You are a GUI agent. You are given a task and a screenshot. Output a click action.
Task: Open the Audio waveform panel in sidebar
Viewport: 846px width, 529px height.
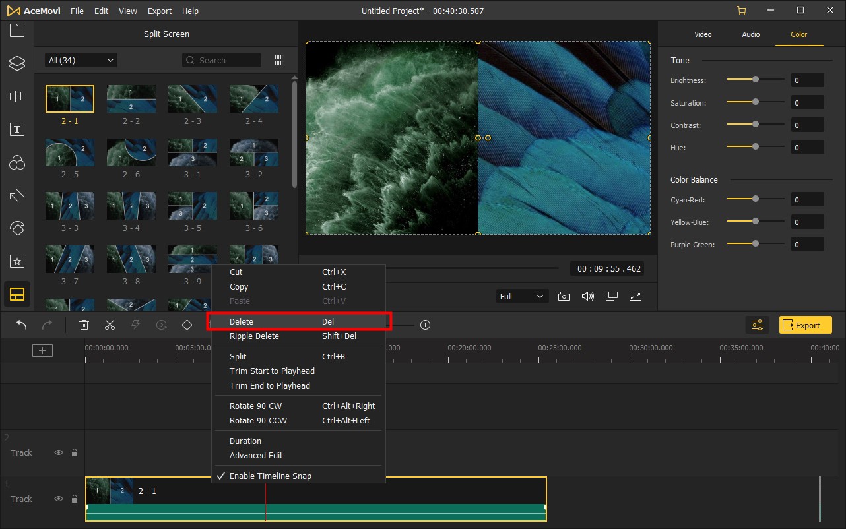pos(17,96)
